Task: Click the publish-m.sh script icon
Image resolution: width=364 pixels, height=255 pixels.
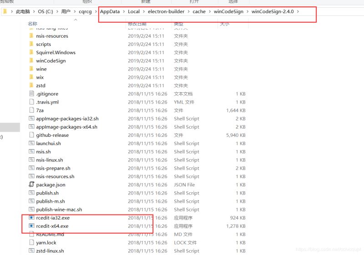Action: pyautogui.click(x=31, y=201)
